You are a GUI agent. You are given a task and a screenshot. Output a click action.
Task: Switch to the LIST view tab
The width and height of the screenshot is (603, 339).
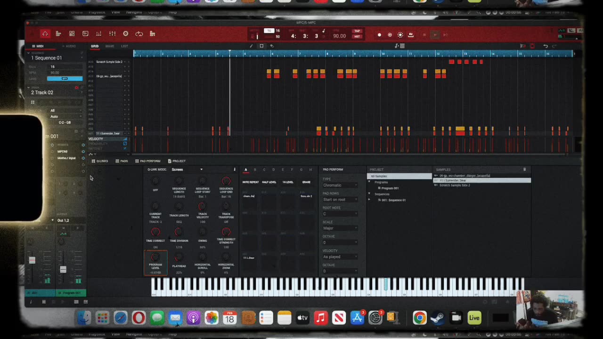click(124, 46)
